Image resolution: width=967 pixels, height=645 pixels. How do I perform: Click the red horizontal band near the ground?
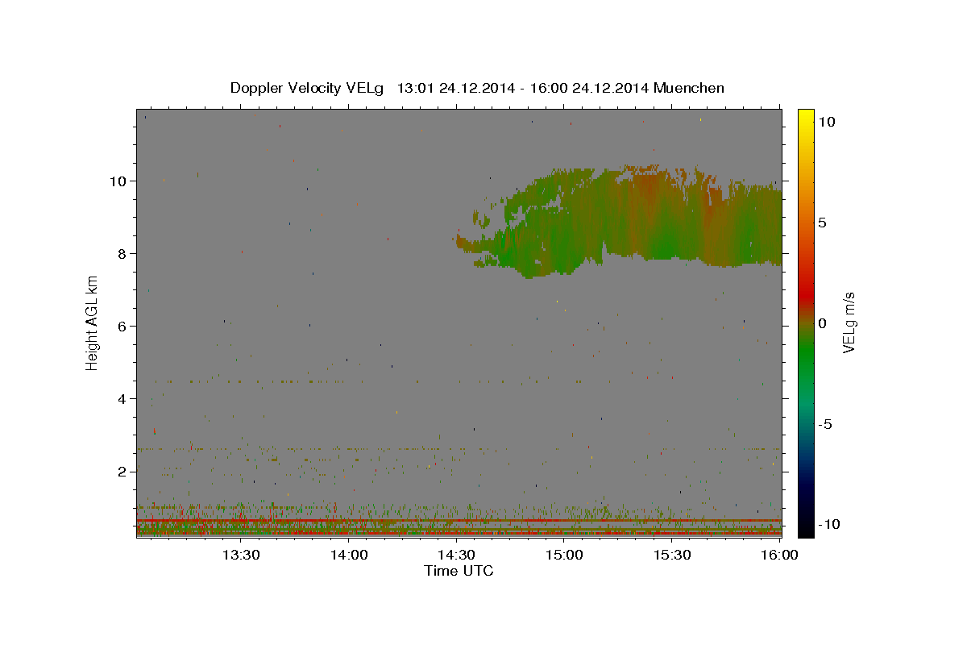coord(459,520)
